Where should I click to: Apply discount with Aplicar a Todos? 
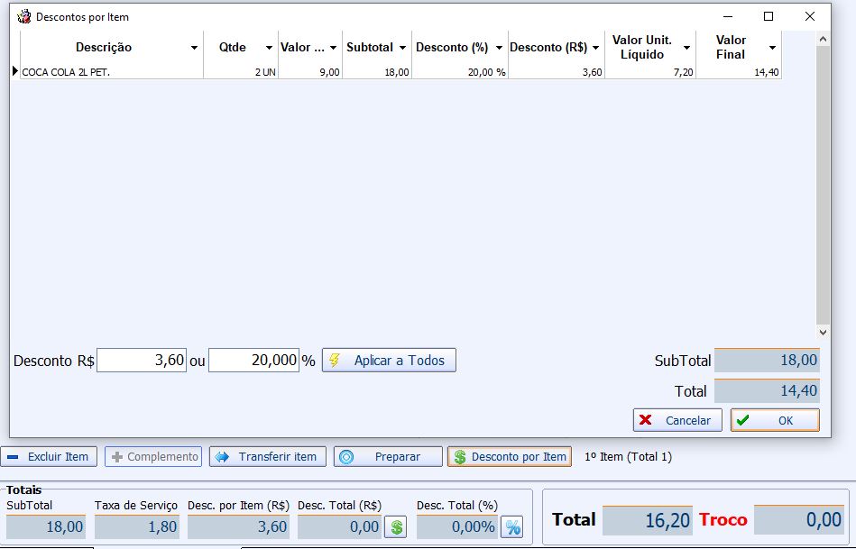[x=389, y=361]
